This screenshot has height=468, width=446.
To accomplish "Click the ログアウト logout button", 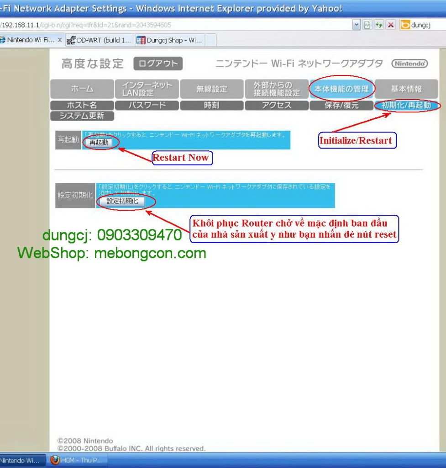I will click(x=158, y=64).
